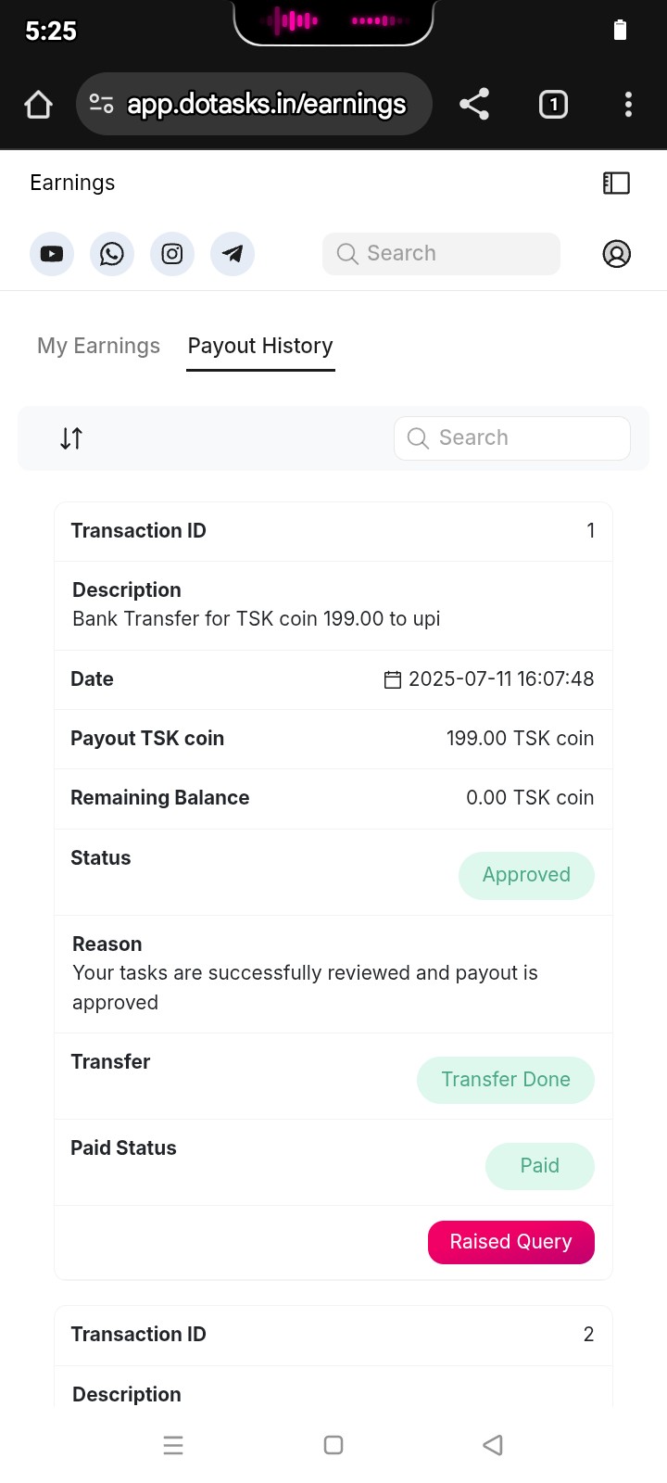This screenshot has width=667, height=1483.
Task: Click the sort order arrows icon
Action: [x=71, y=438]
